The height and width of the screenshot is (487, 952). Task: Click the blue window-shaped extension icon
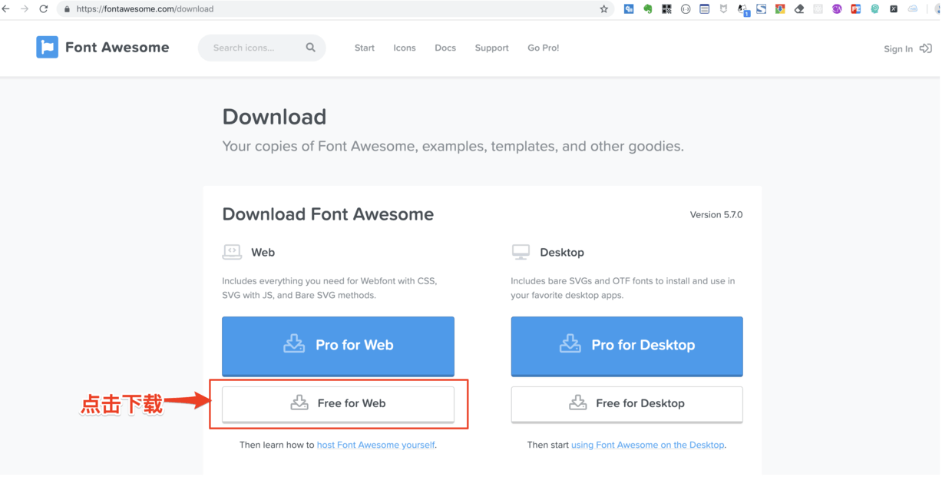click(x=704, y=9)
